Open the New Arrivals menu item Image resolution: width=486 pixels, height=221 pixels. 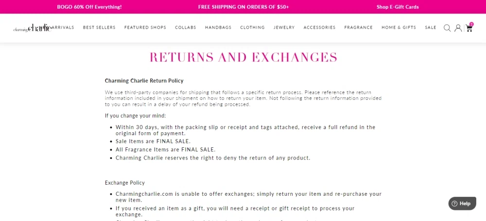63,28
